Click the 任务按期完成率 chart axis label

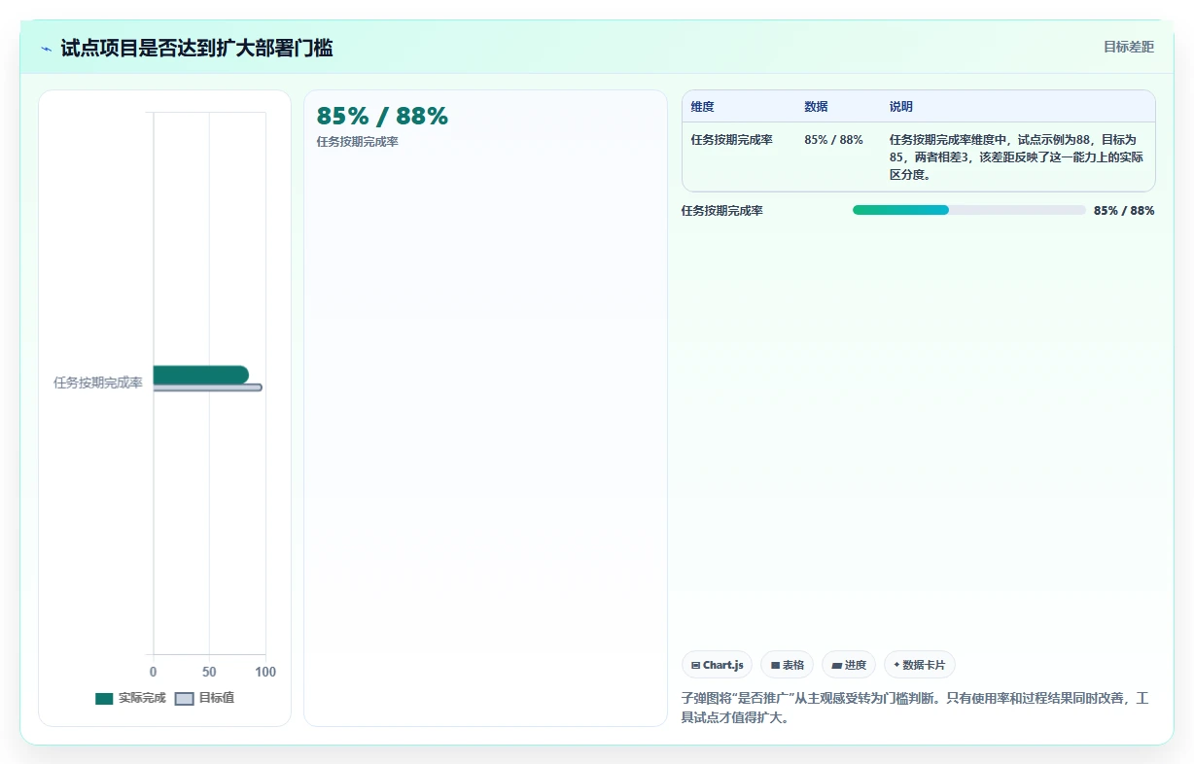[x=98, y=383]
